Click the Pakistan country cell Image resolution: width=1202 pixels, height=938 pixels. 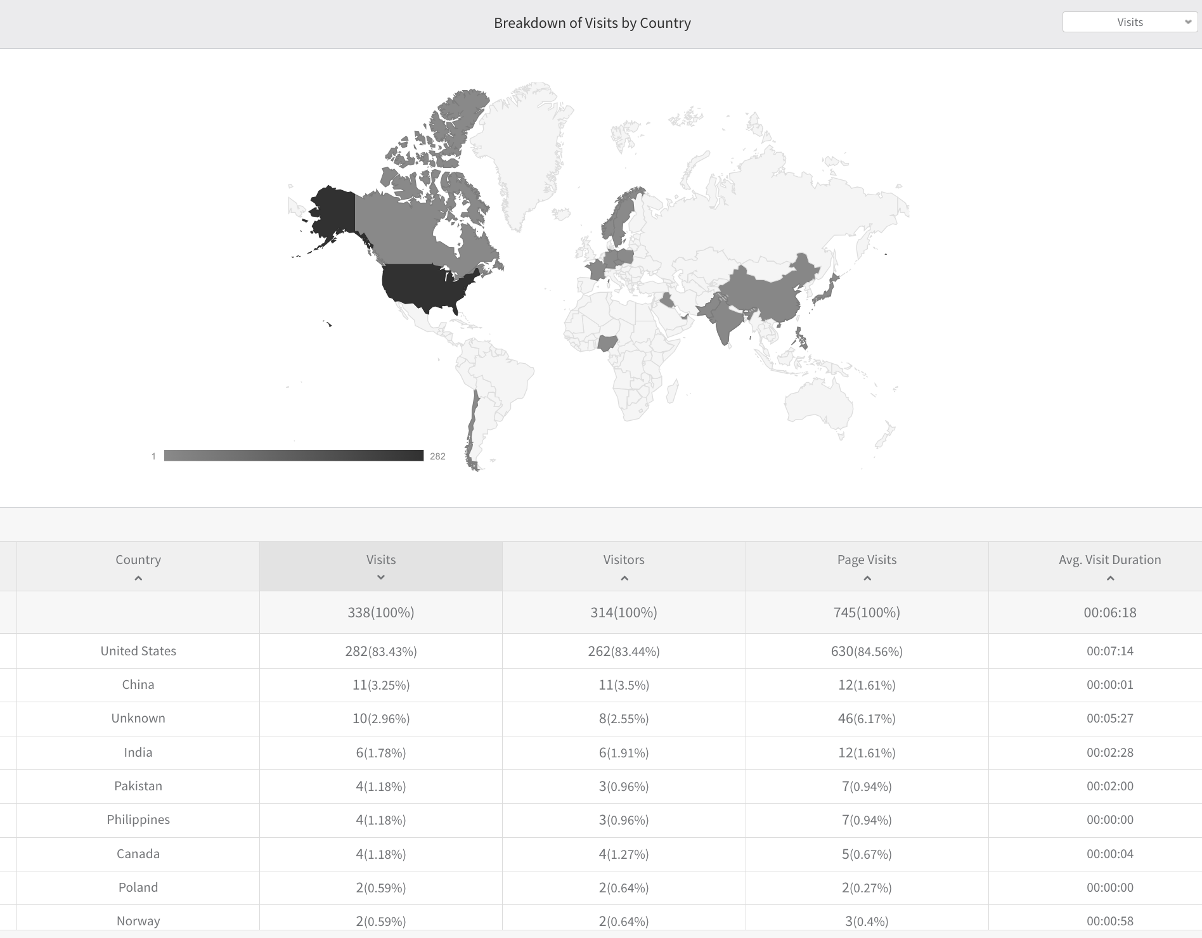[138, 786]
